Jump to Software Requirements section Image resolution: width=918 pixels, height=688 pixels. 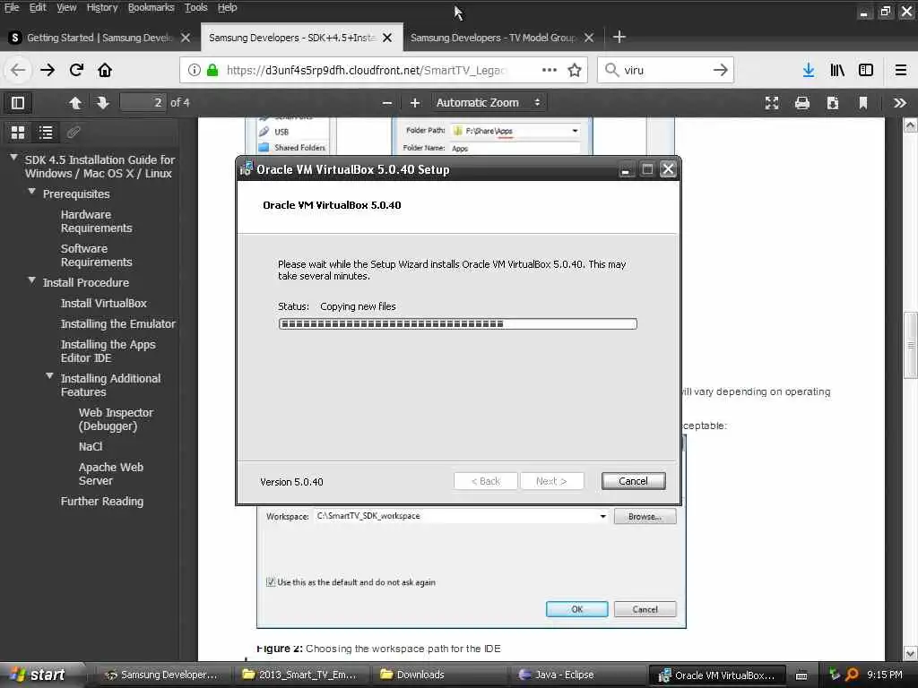pyautogui.click(x=97, y=255)
